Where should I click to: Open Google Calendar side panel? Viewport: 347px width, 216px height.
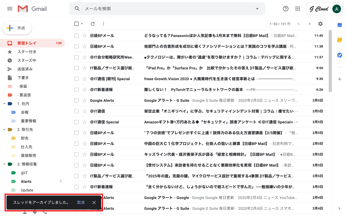pos(339,25)
